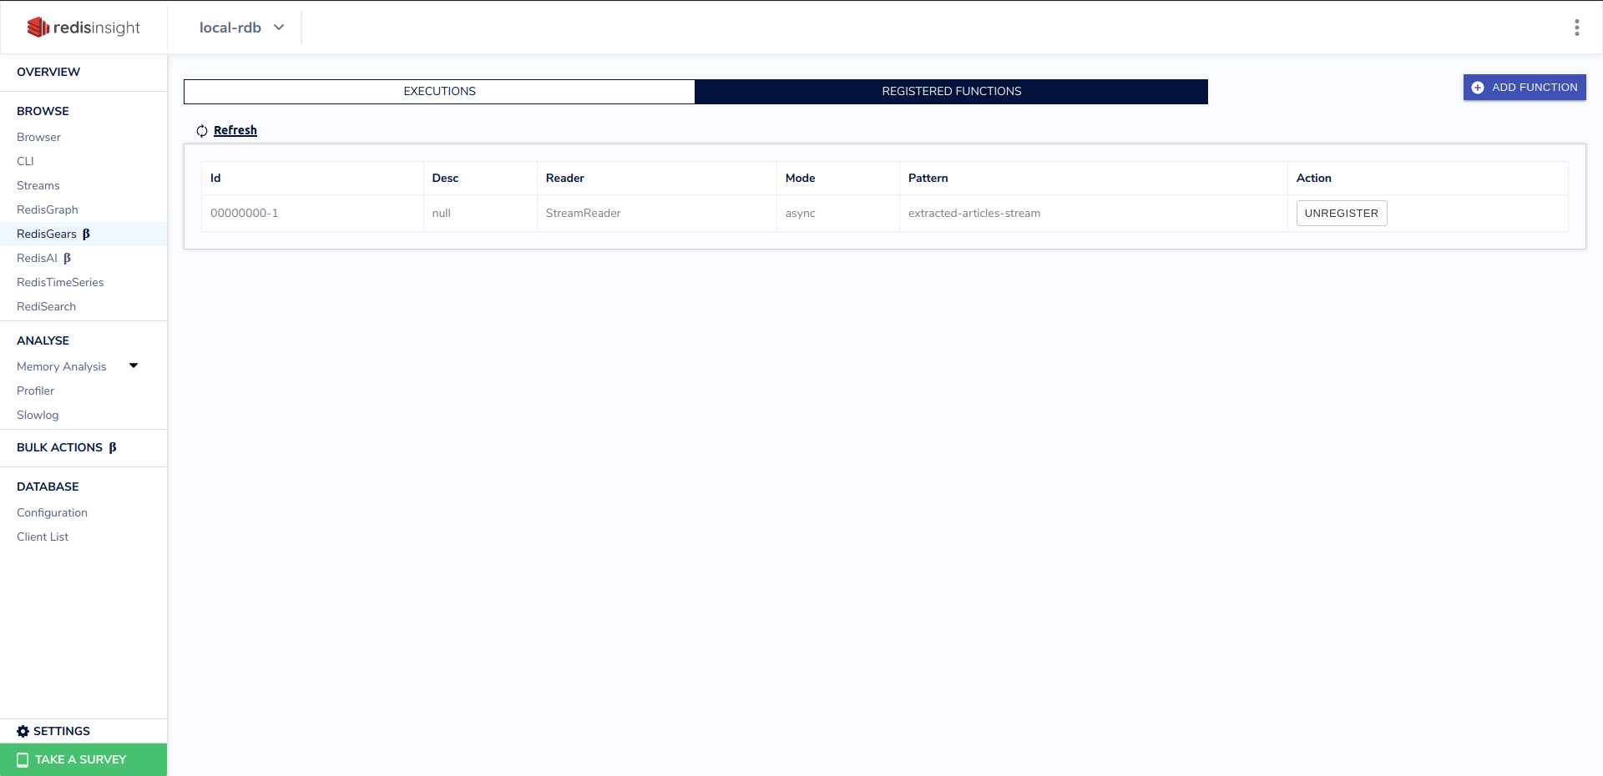Click the Reader column header
Image resolution: width=1603 pixels, height=776 pixels.
tap(656, 179)
